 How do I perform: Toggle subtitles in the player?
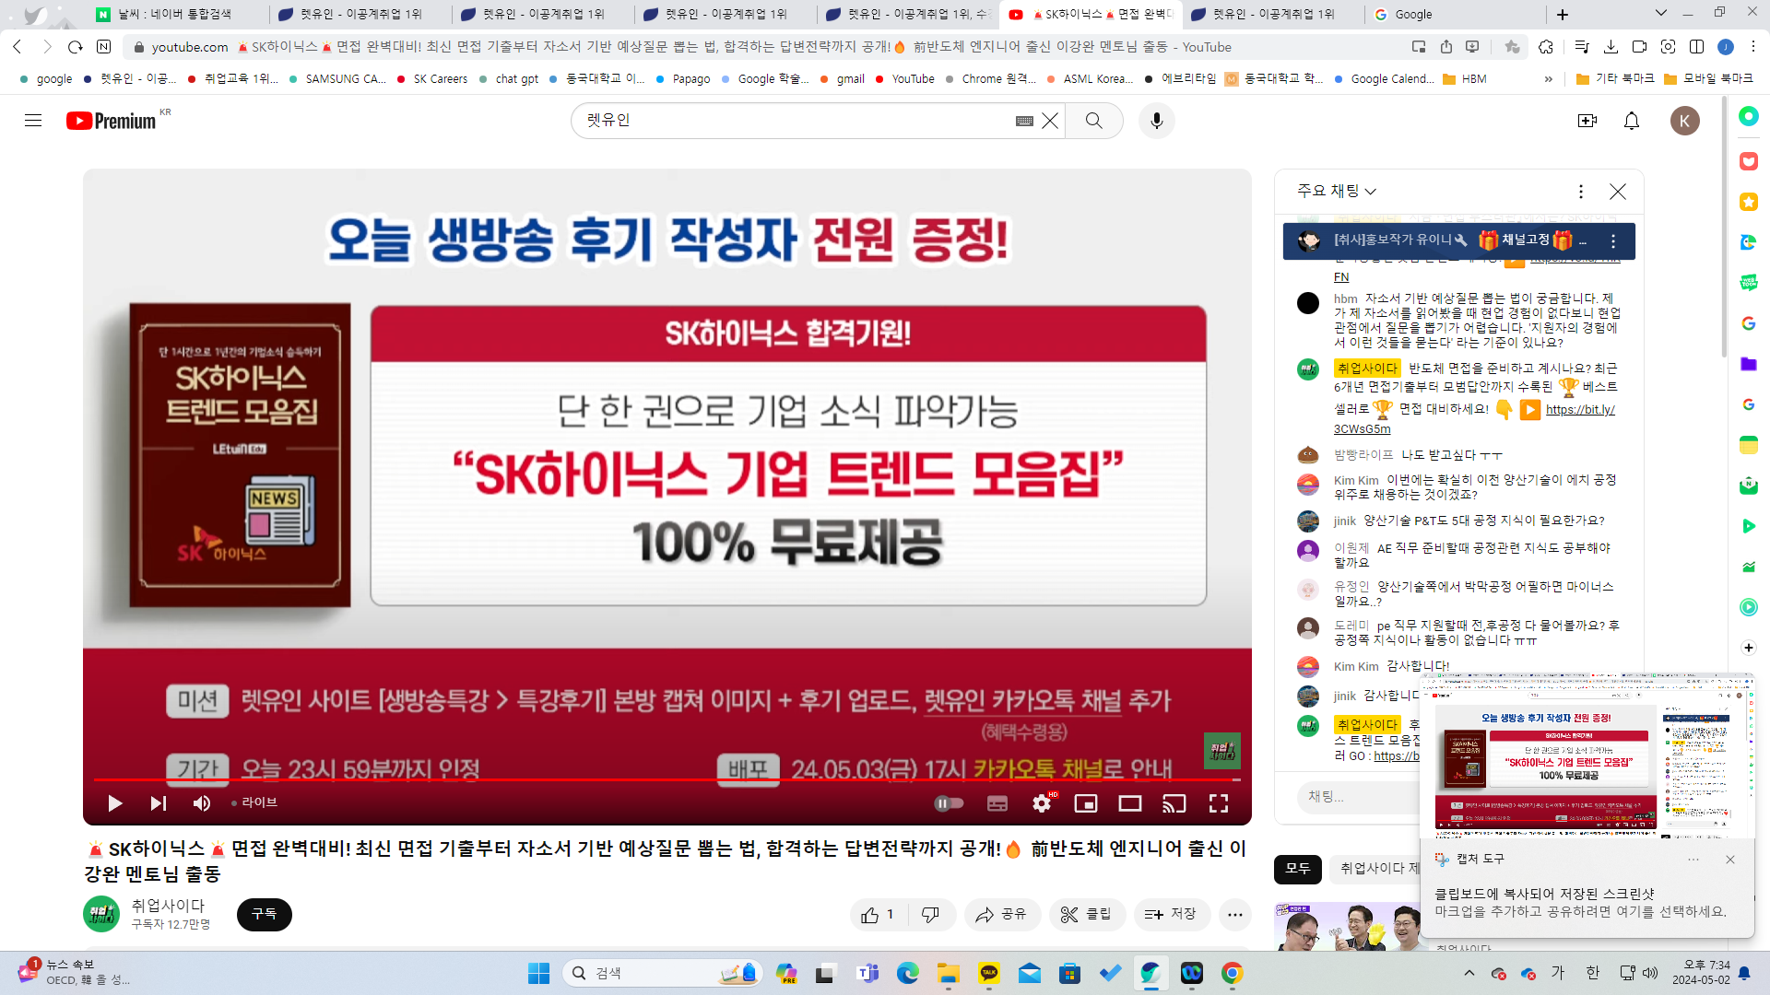click(997, 803)
